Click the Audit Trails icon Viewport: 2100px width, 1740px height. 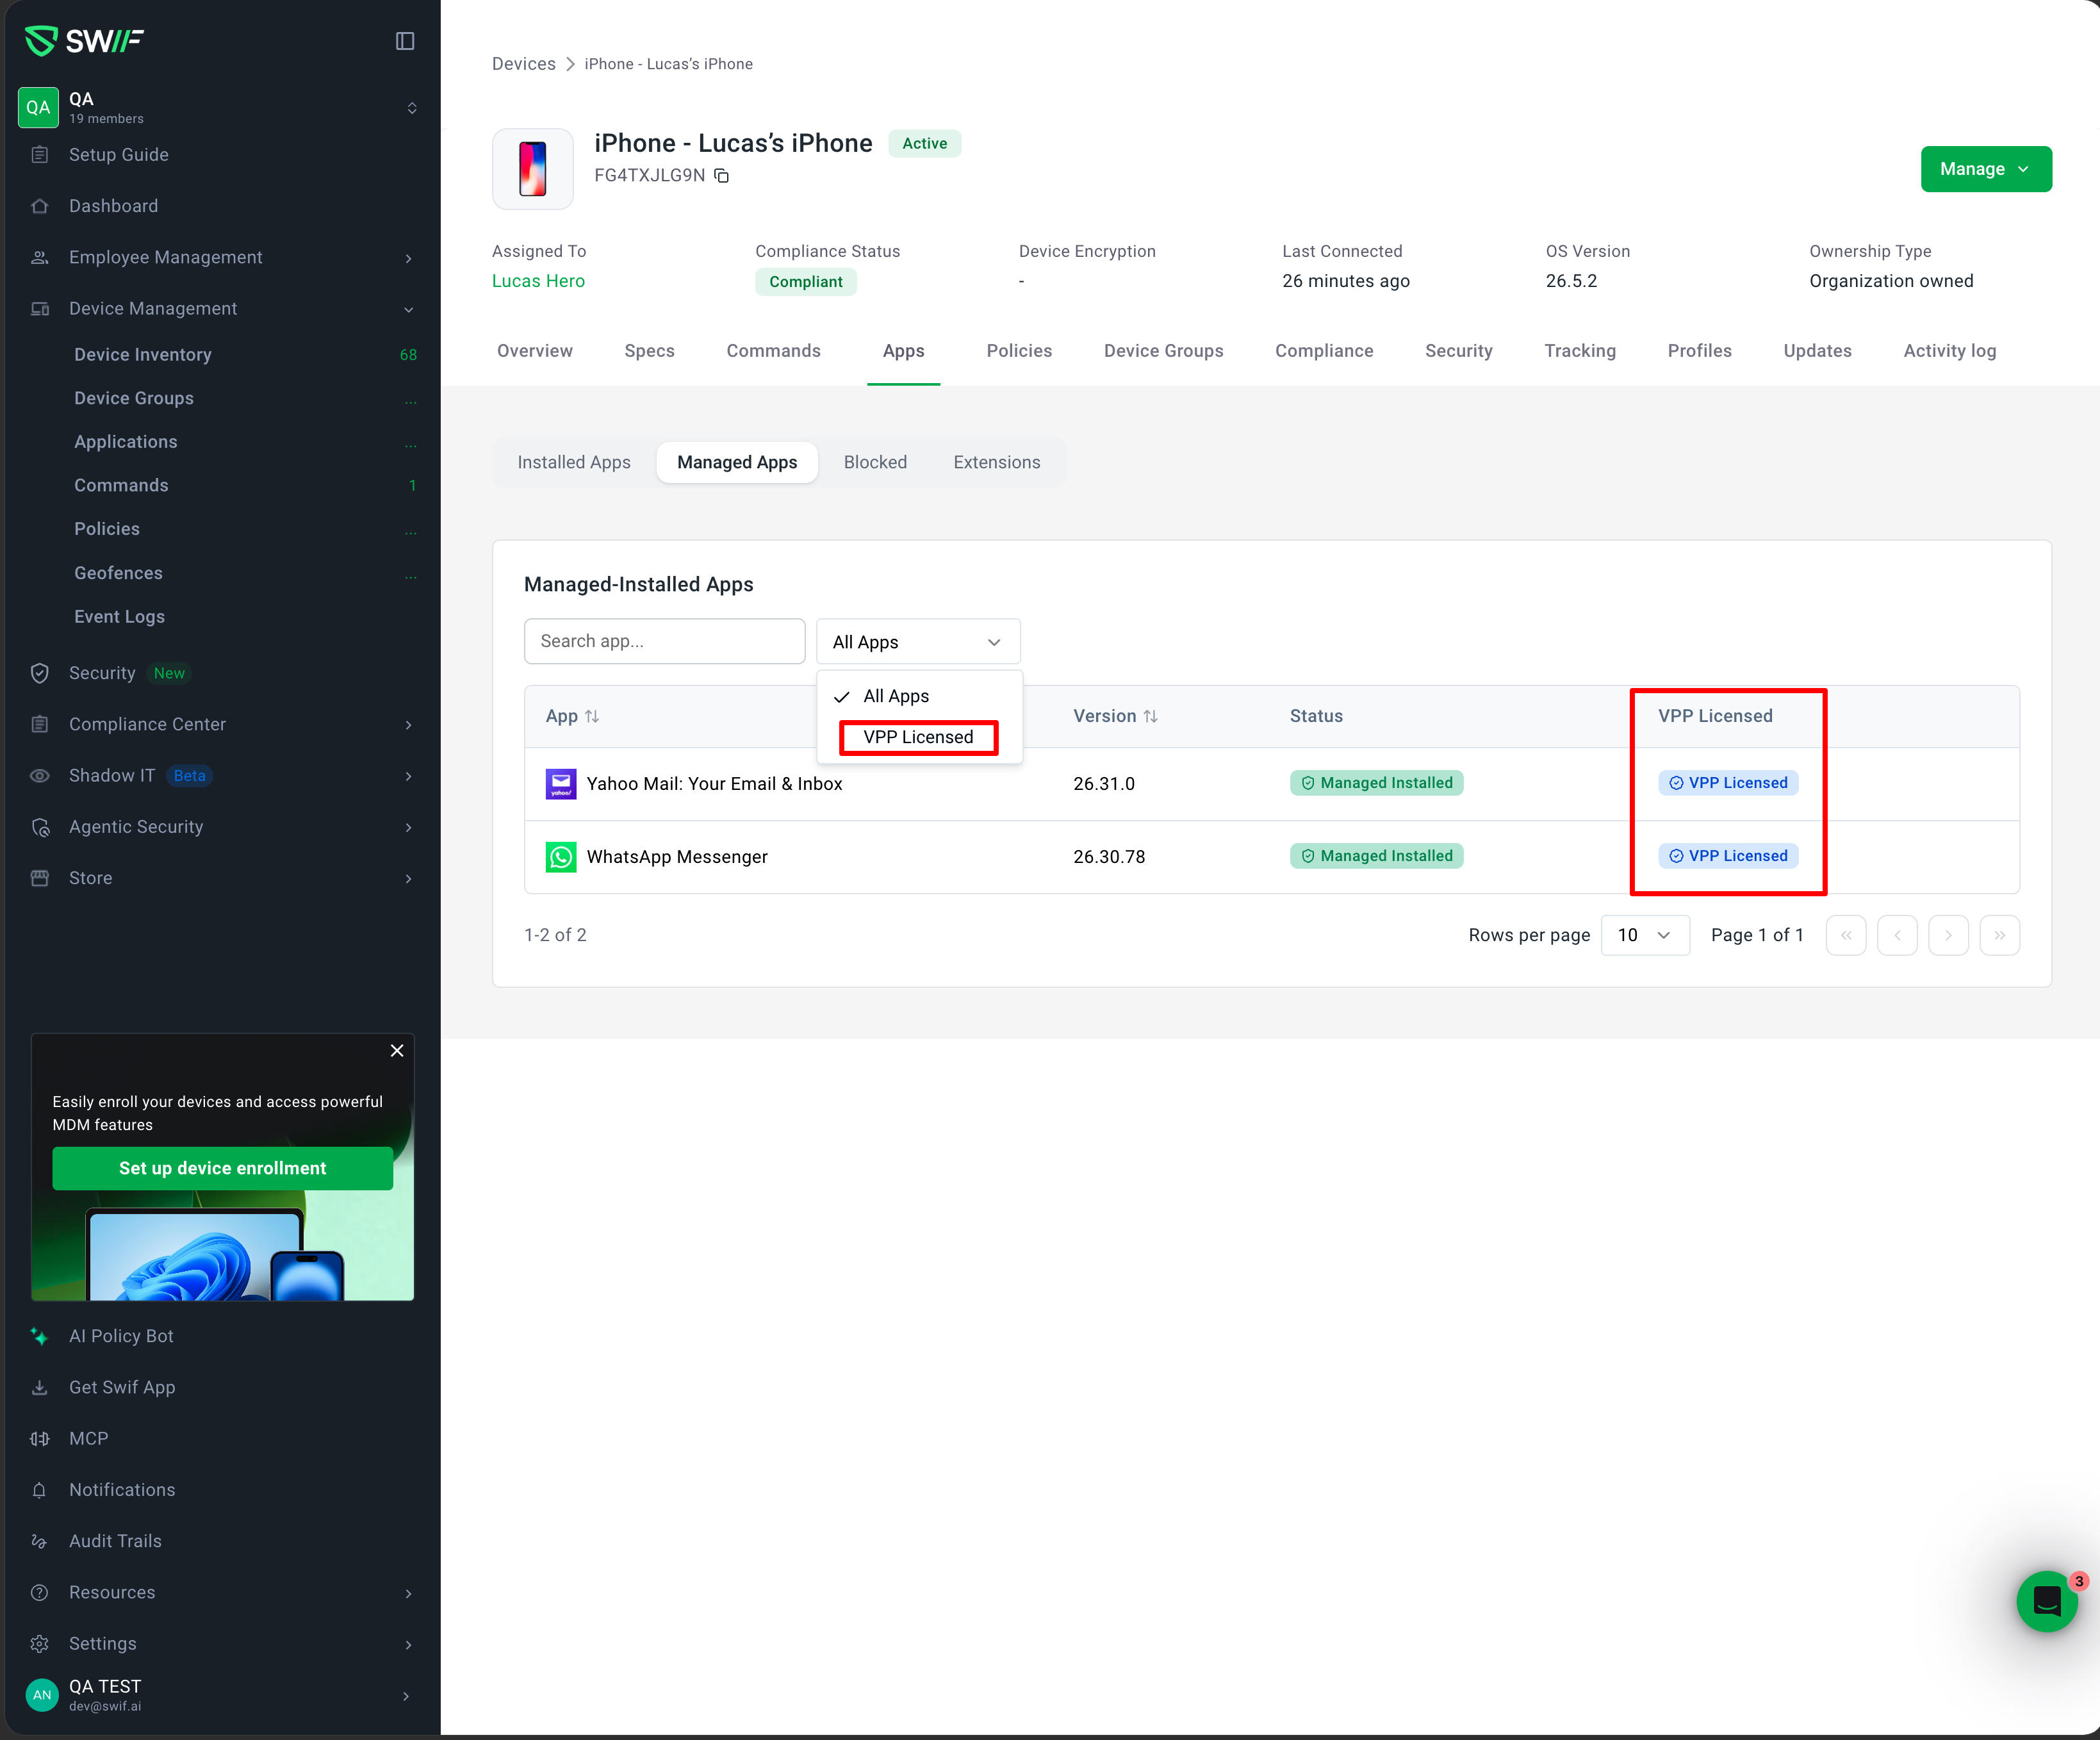tap(40, 1541)
